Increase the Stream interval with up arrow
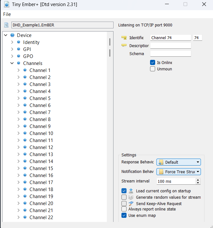The image size is (213, 228). coord(198,180)
